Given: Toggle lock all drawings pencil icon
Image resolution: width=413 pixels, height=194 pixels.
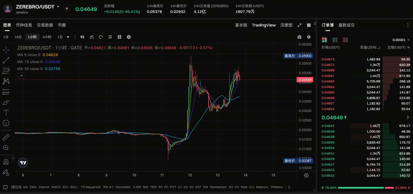Looking at the screenshot, I should coord(6,172).
